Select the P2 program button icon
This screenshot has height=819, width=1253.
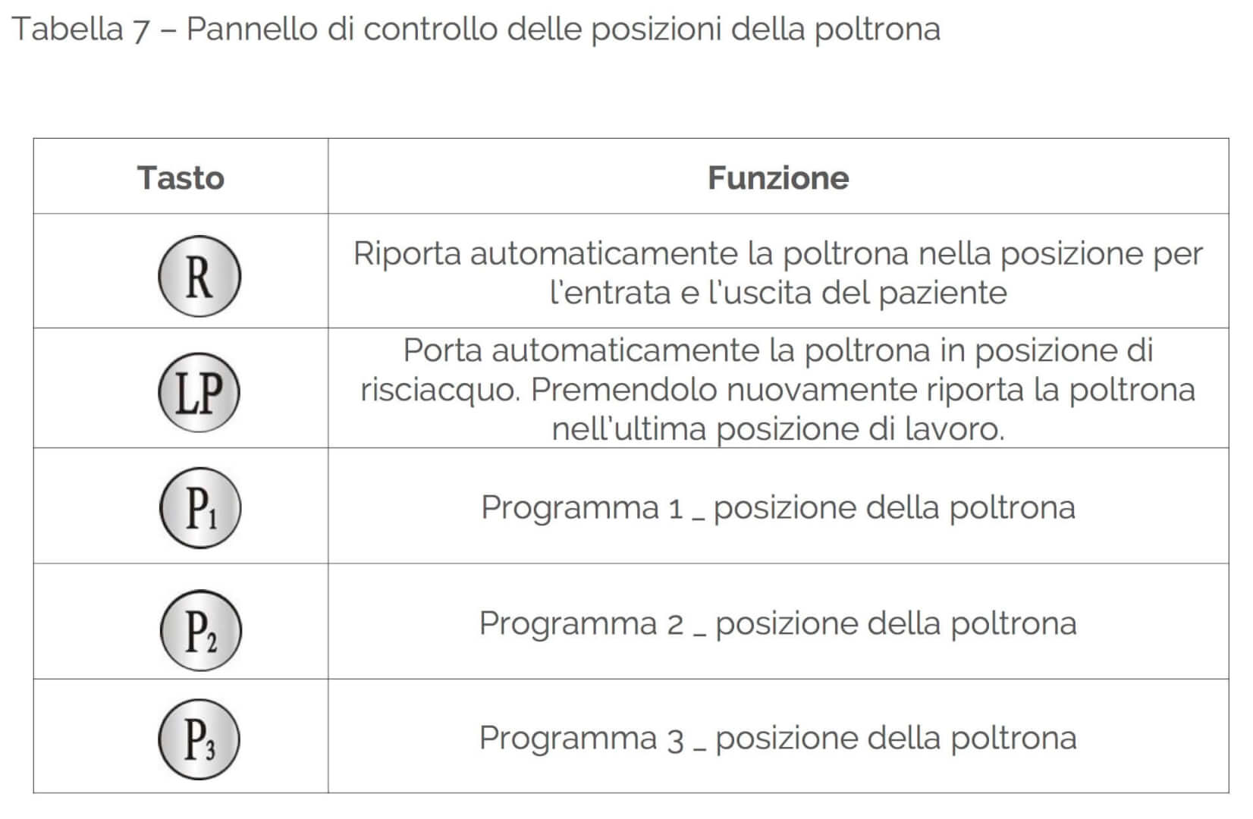[200, 630]
